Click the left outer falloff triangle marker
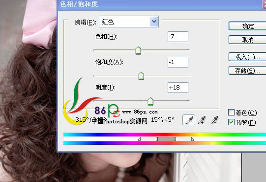 (140, 139)
